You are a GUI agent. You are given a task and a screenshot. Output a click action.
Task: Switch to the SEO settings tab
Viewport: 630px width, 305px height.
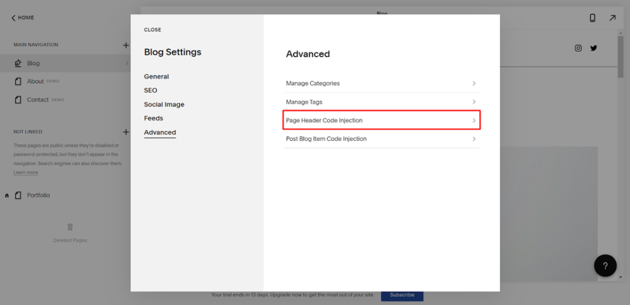151,90
